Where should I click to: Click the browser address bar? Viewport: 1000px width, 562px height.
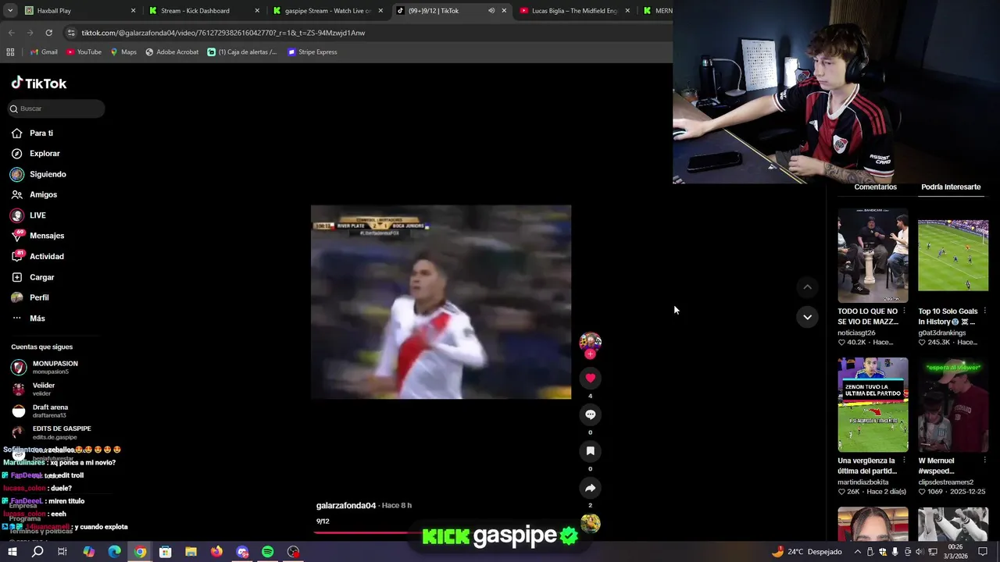click(367, 33)
